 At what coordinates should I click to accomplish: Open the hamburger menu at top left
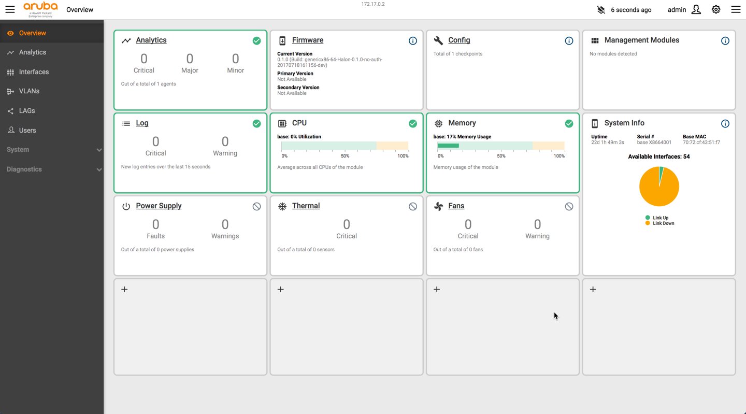click(10, 9)
